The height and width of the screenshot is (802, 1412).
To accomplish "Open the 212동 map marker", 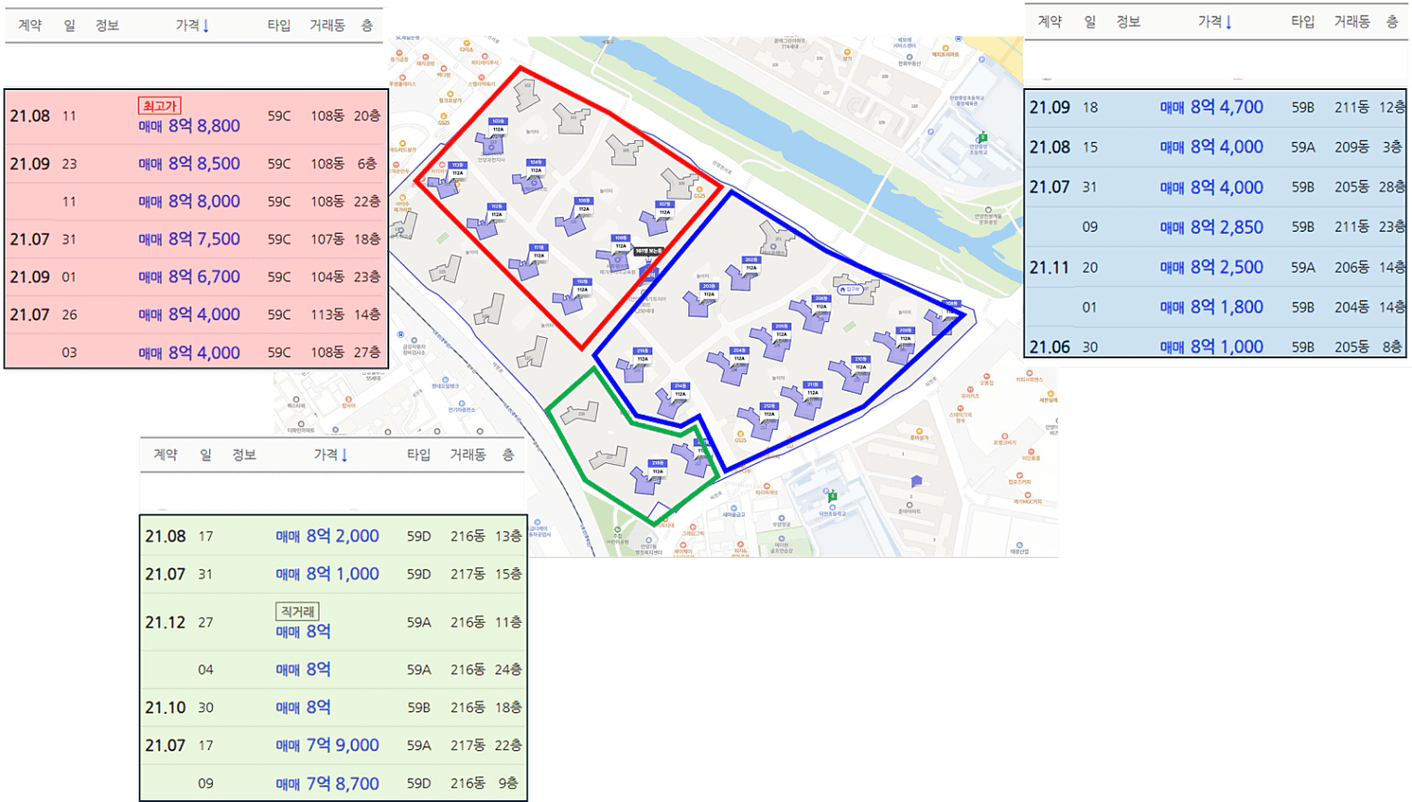I will (x=769, y=410).
